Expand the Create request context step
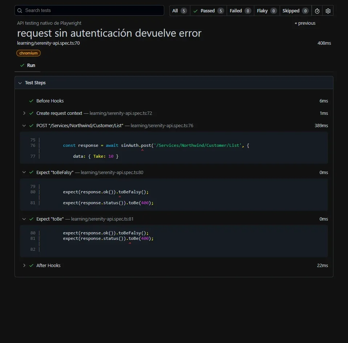This screenshot has height=343, width=348. pyautogui.click(x=24, y=113)
